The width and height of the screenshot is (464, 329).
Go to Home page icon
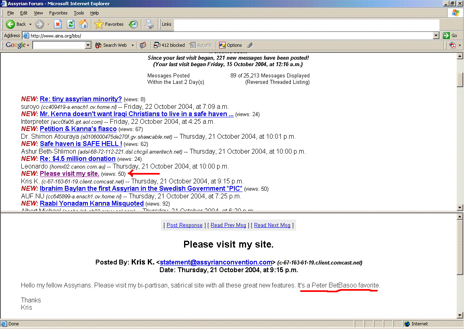(83, 24)
